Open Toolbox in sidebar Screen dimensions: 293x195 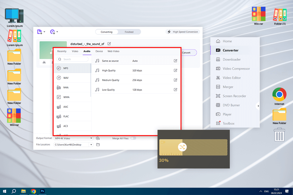click(x=235, y=123)
